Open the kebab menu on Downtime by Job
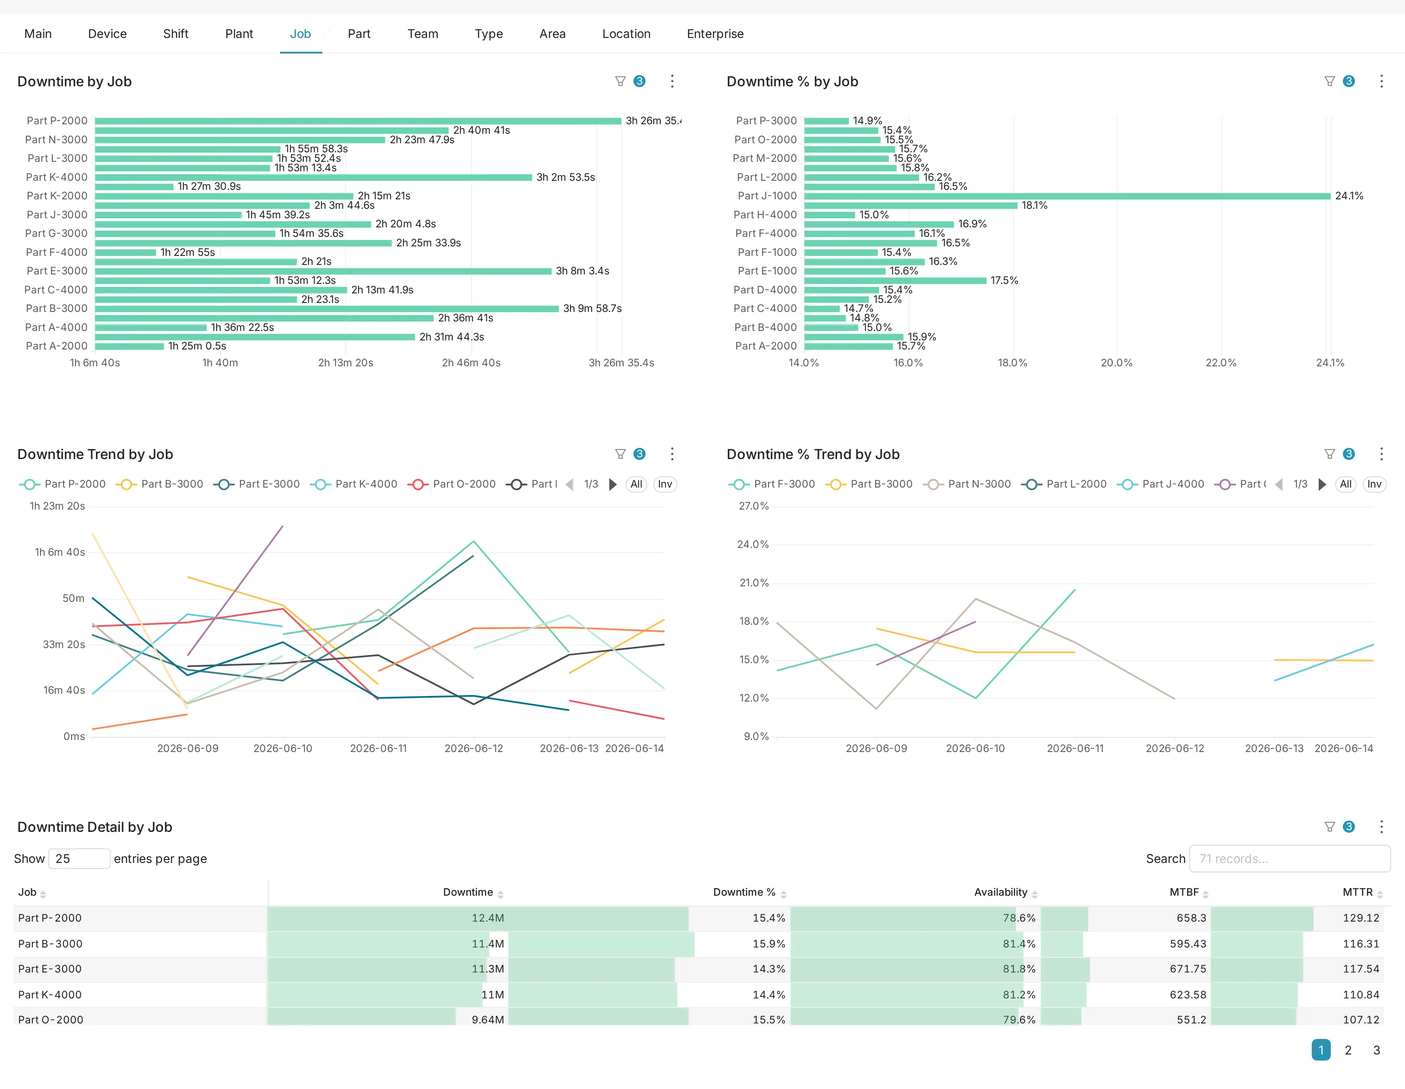The height and width of the screenshot is (1089, 1405). click(672, 81)
